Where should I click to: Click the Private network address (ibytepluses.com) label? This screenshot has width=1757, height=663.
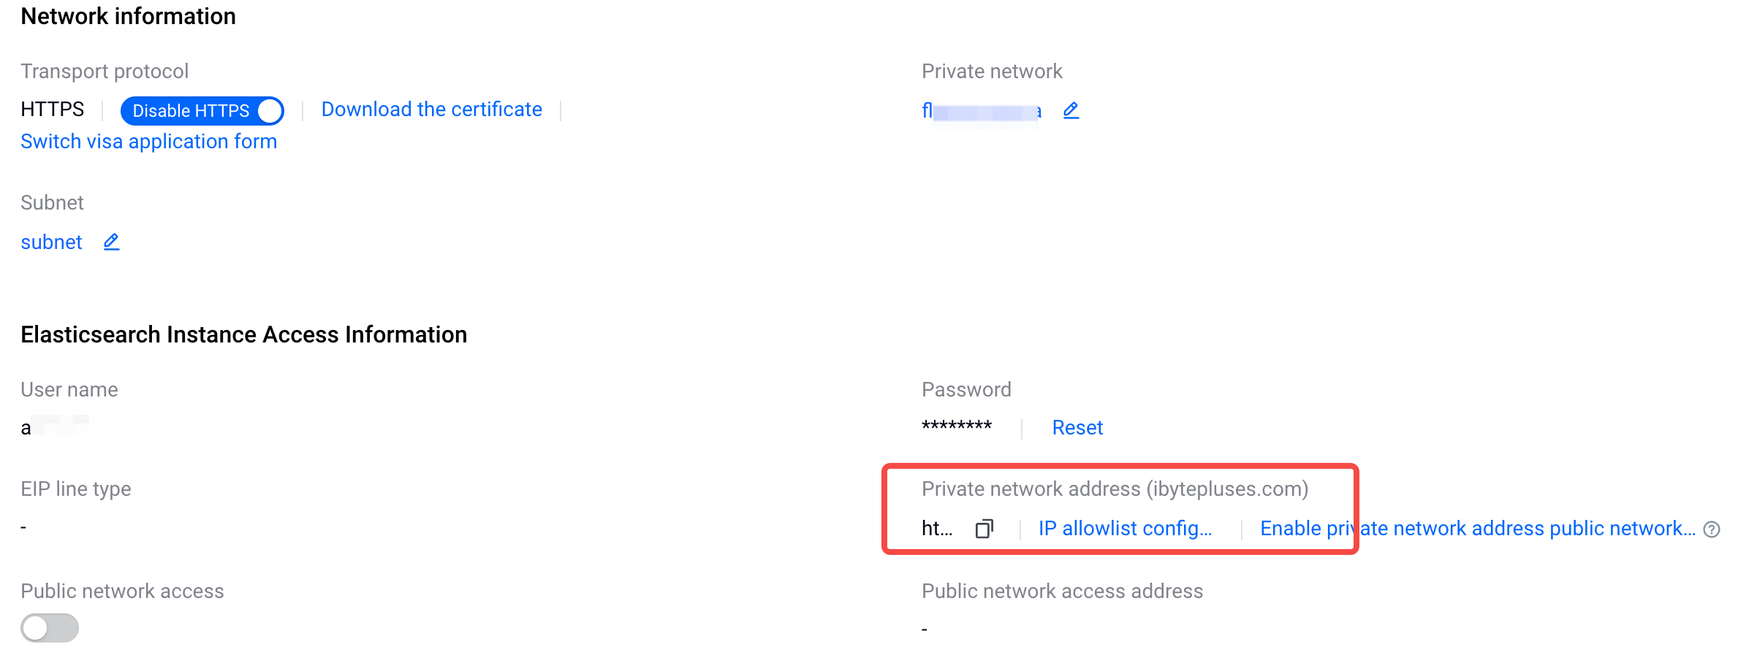click(1115, 489)
